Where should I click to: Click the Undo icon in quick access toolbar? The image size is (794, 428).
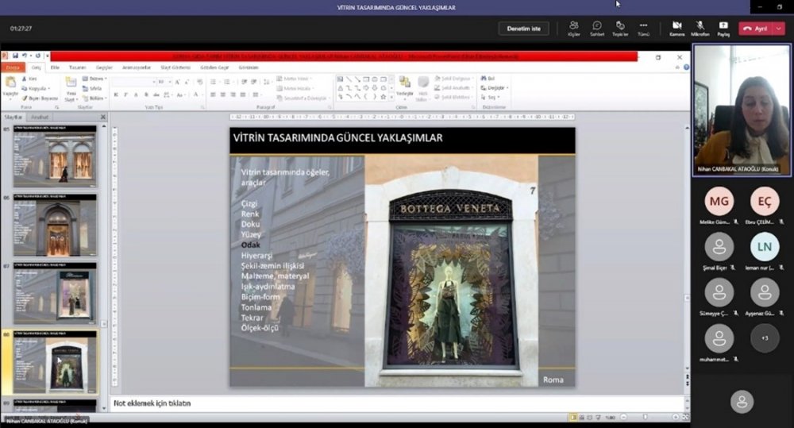point(25,56)
